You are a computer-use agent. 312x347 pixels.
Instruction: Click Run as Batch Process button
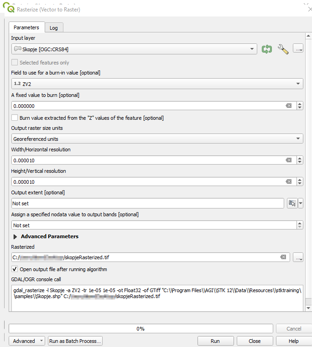[x=75, y=341]
